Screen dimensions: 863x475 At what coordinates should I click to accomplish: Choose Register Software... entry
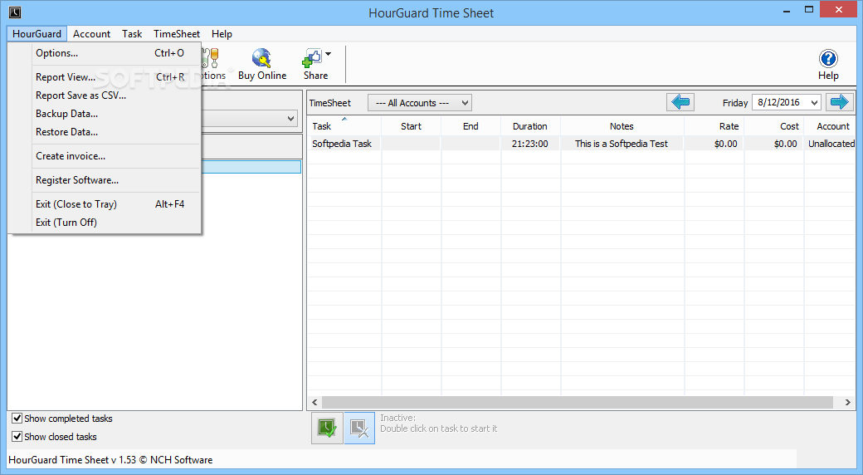[x=104, y=180]
